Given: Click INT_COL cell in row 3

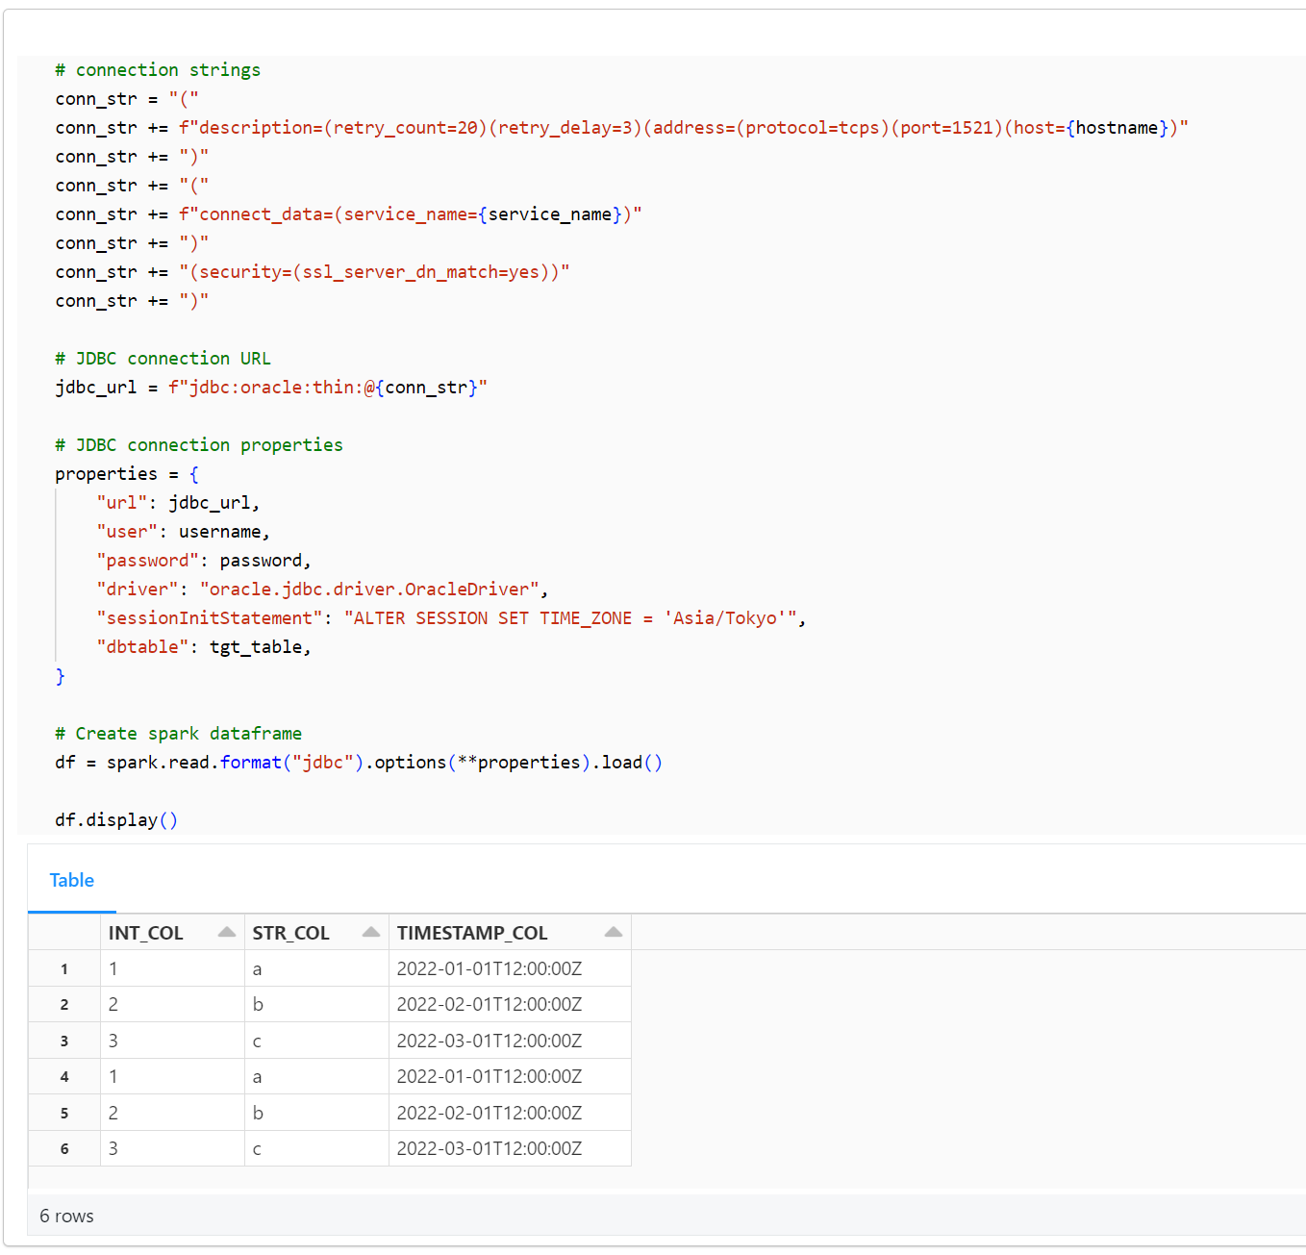Looking at the screenshot, I should pyautogui.click(x=172, y=1041).
